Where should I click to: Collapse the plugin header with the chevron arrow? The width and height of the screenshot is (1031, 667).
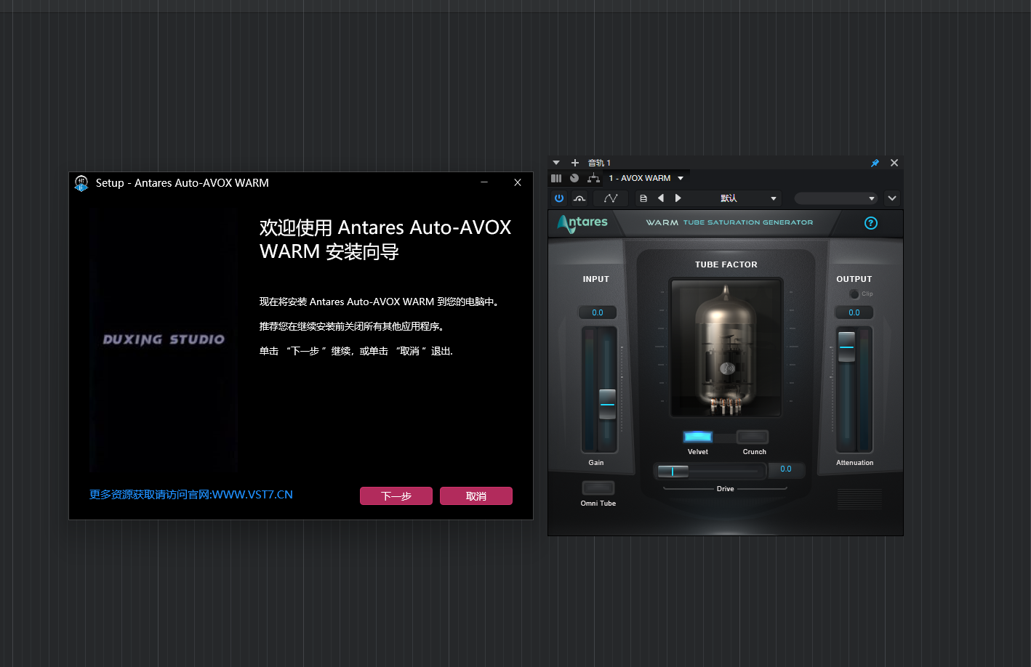coord(892,198)
